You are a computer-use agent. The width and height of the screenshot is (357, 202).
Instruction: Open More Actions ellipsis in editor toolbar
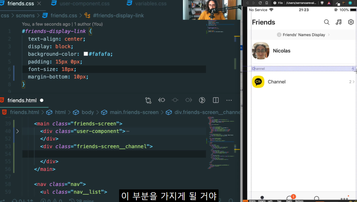(x=229, y=100)
